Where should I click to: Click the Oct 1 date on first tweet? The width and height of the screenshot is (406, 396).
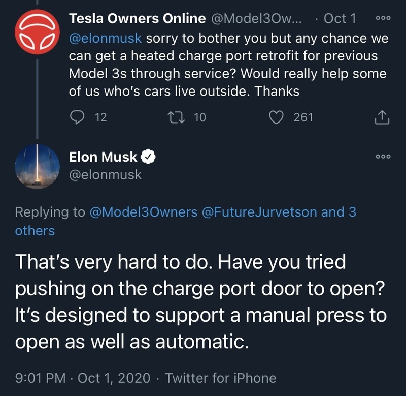(340, 19)
